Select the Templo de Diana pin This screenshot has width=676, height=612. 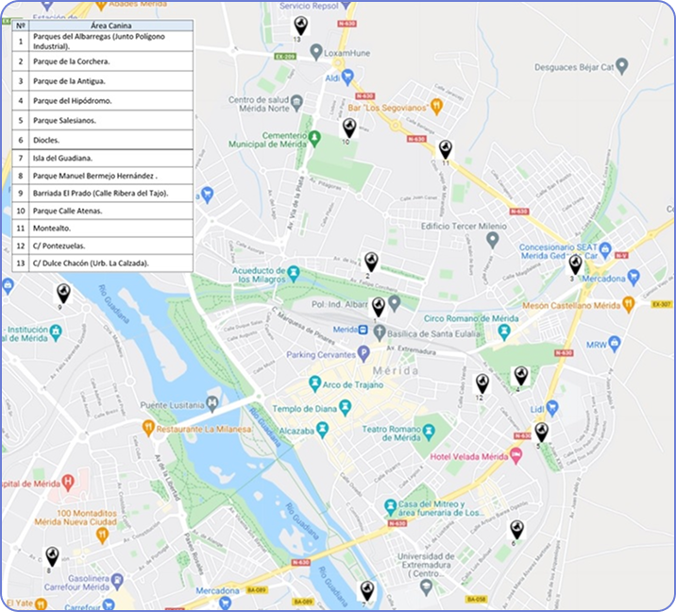346,407
